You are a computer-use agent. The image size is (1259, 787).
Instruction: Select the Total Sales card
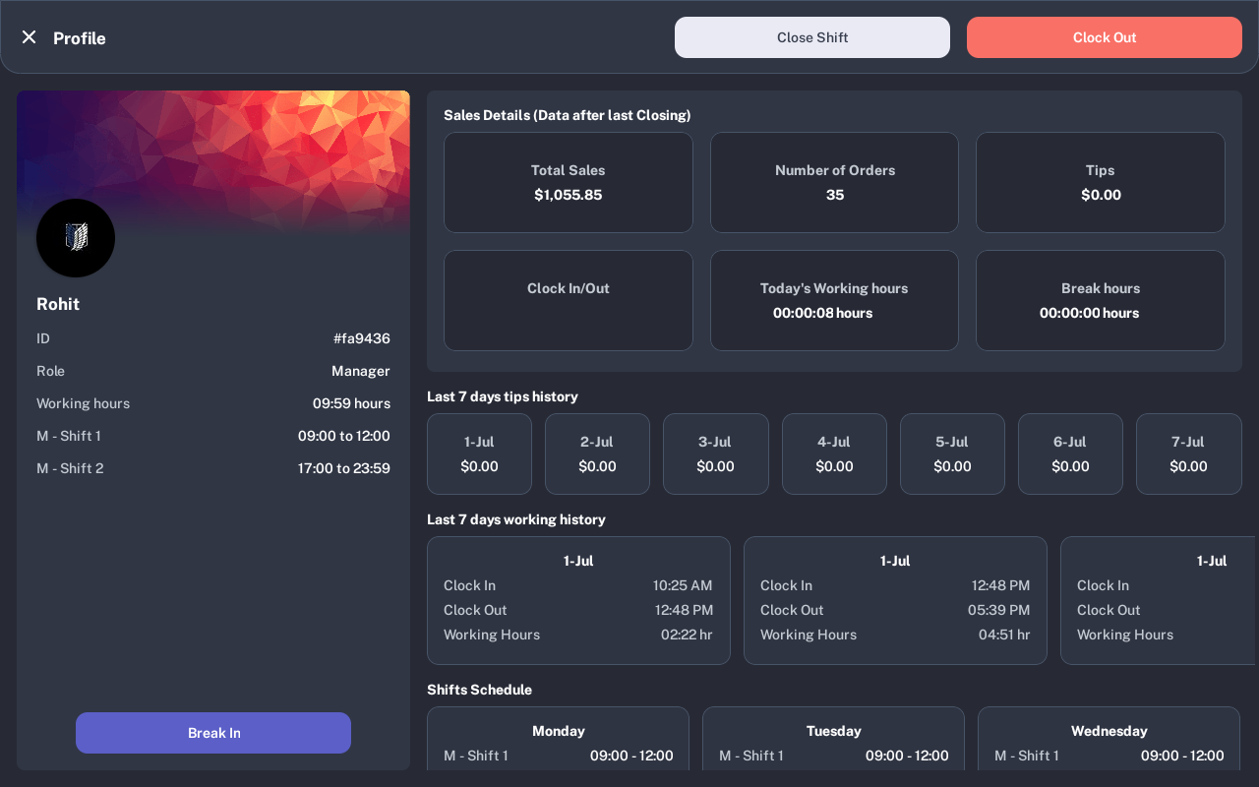coord(569,183)
